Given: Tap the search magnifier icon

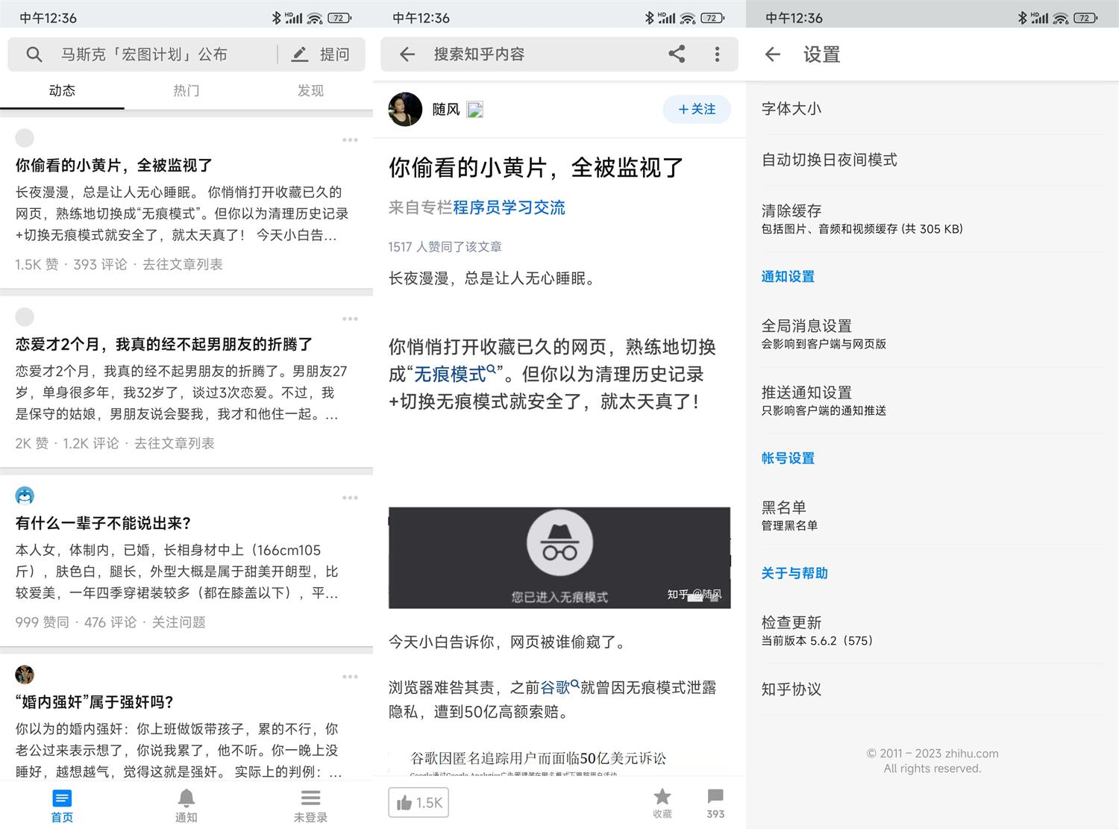Looking at the screenshot, I should click(34, 54).
